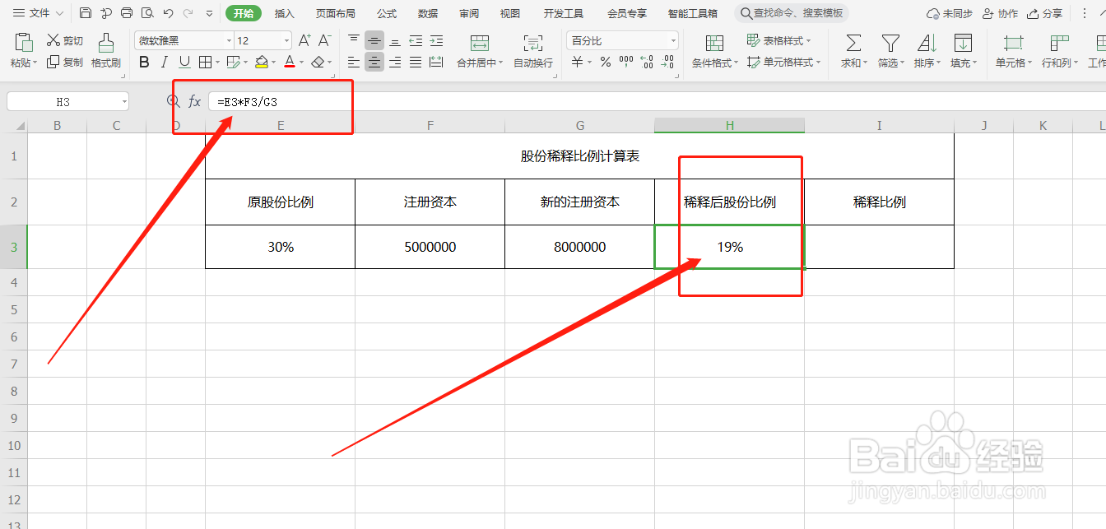
Task: Switch to the 插入 ribbon tab
Action: click(284, 12)
